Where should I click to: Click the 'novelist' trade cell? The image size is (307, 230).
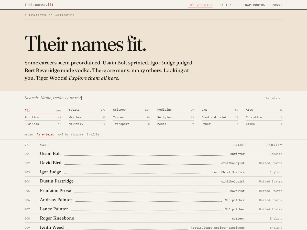(x=237, y=191)
